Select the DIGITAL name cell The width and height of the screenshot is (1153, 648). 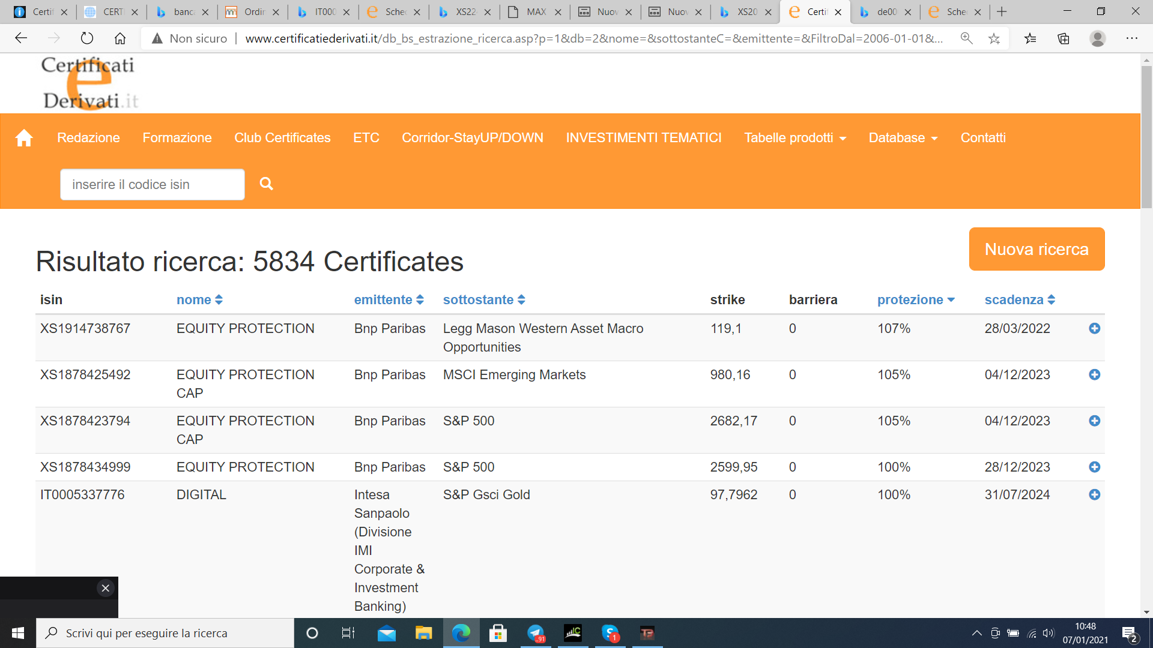coord(201,494)
